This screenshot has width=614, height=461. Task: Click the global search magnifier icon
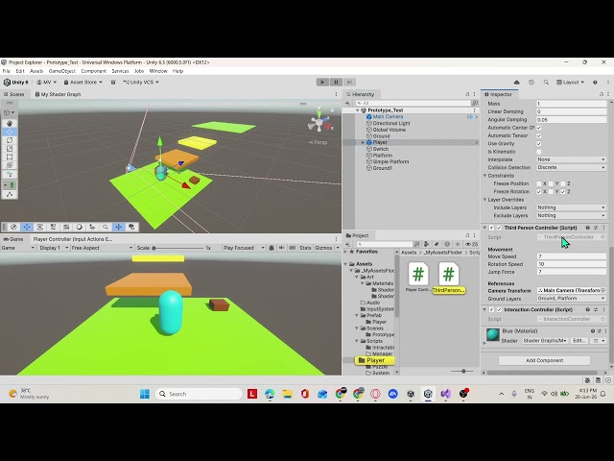click(x=546, y=83)
